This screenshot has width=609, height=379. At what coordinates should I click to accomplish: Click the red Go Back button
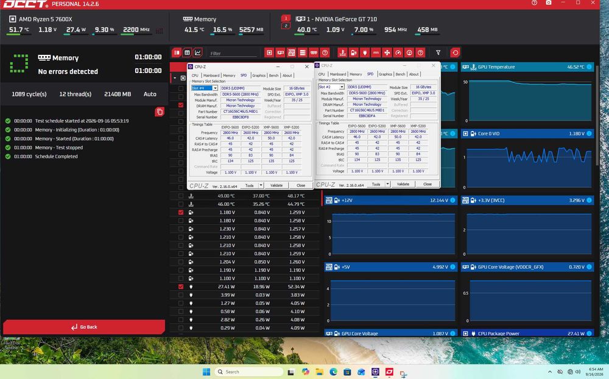tap(84, 327)
